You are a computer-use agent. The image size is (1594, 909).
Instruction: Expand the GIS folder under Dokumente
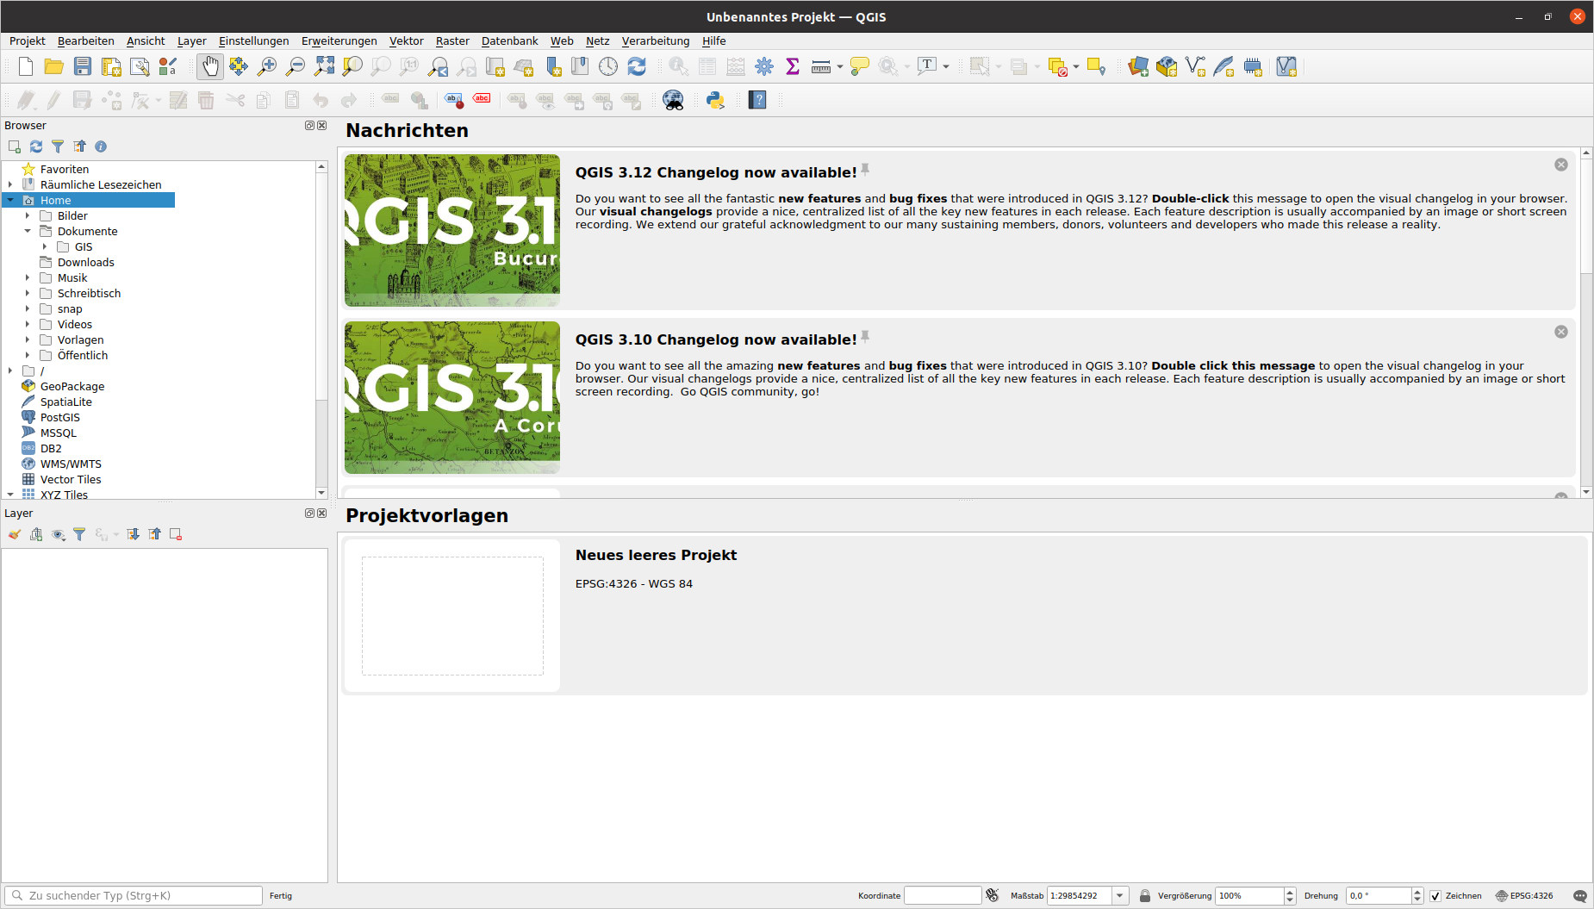(x=45, y=246)
